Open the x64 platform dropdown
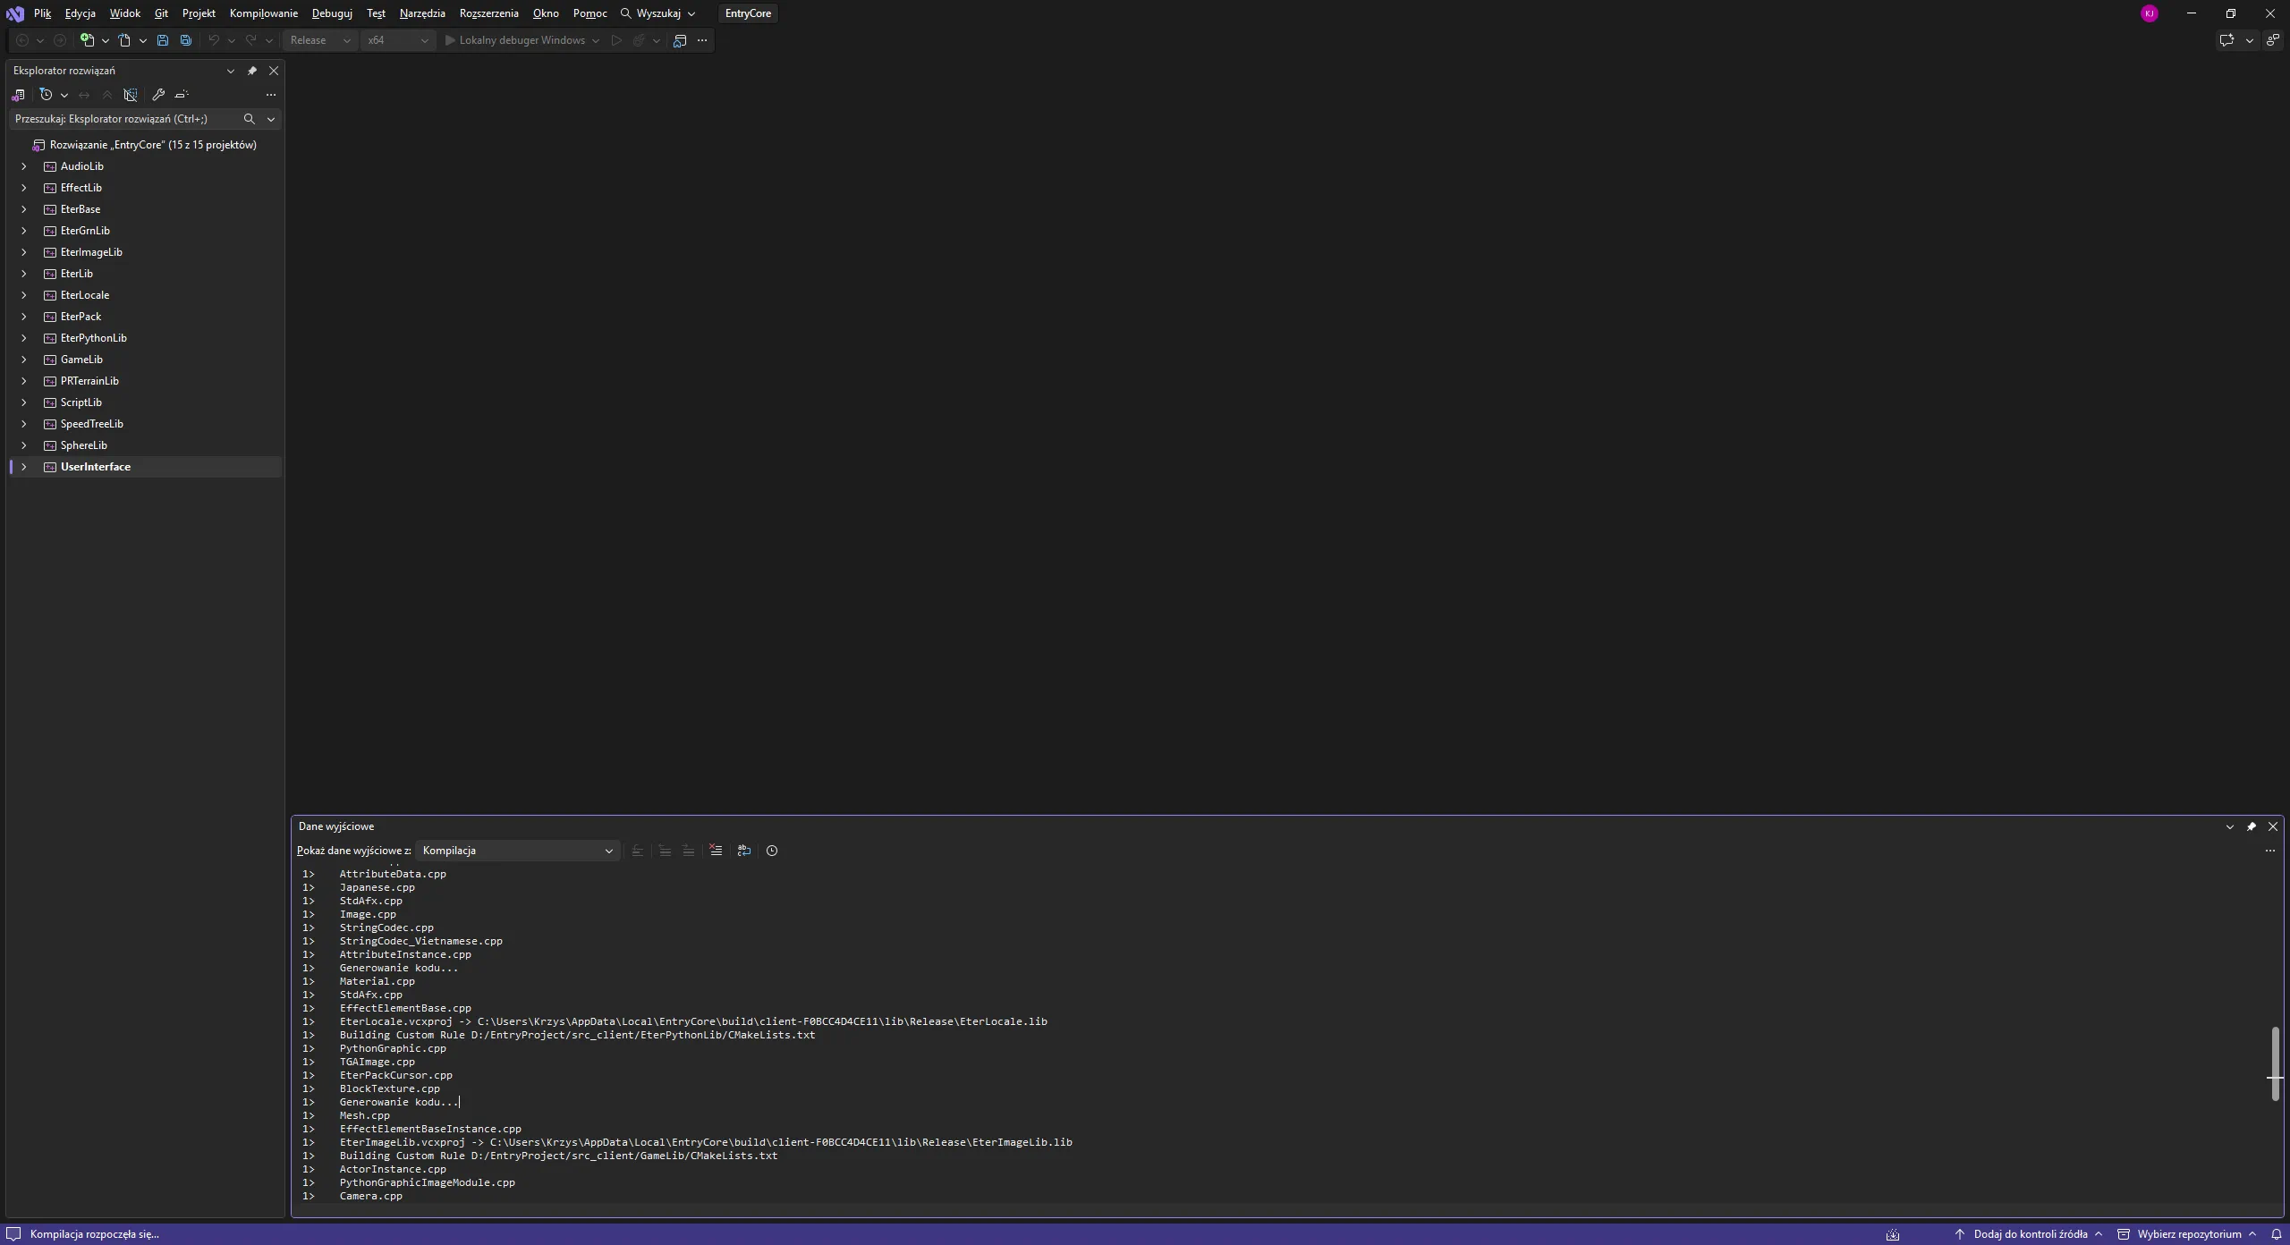Image resolution: width=2290 pixels, height=1245 pixels. tap(398, 40)
